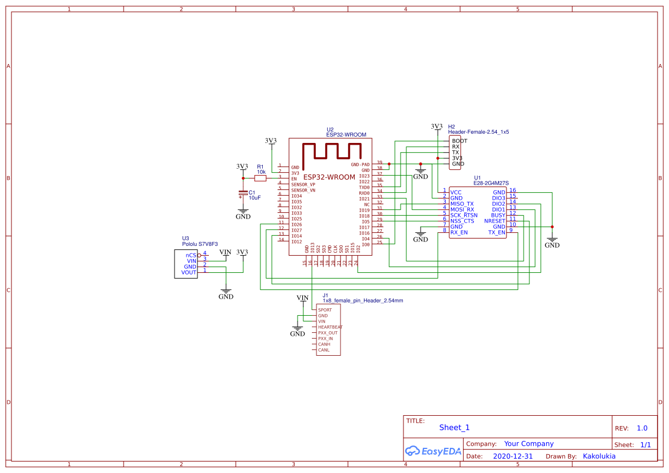The height and width of the screenshot is (473, 669).
Task: Select the 3V3 power flag above R1
Action: coord(243,166)
